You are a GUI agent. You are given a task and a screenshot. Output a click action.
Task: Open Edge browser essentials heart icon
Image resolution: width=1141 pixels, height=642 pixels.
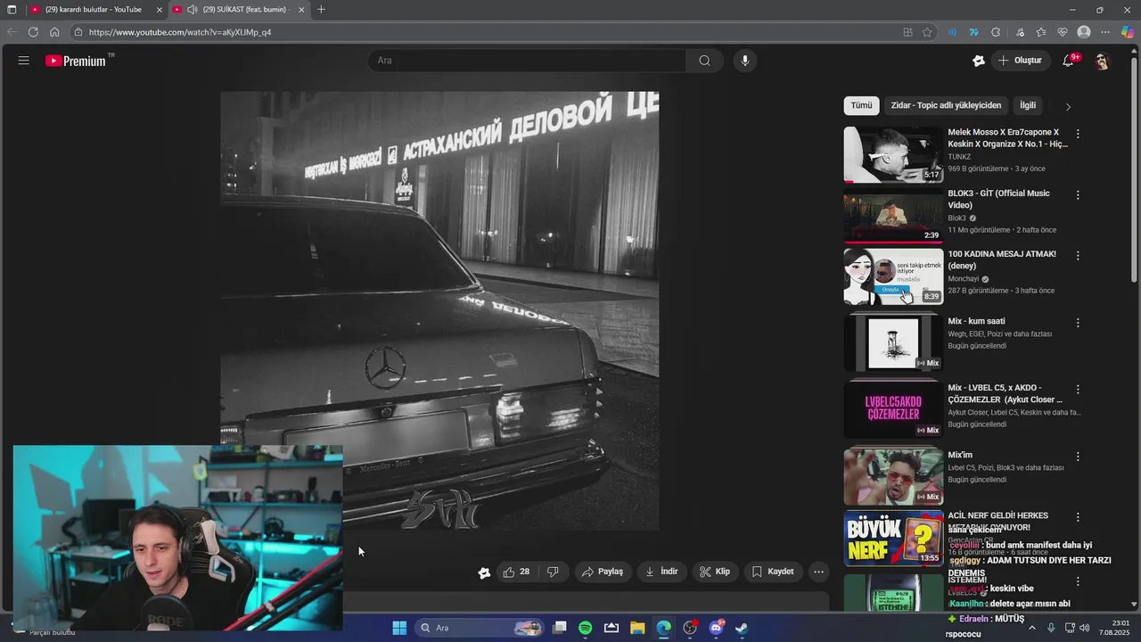click(1063, 32)
